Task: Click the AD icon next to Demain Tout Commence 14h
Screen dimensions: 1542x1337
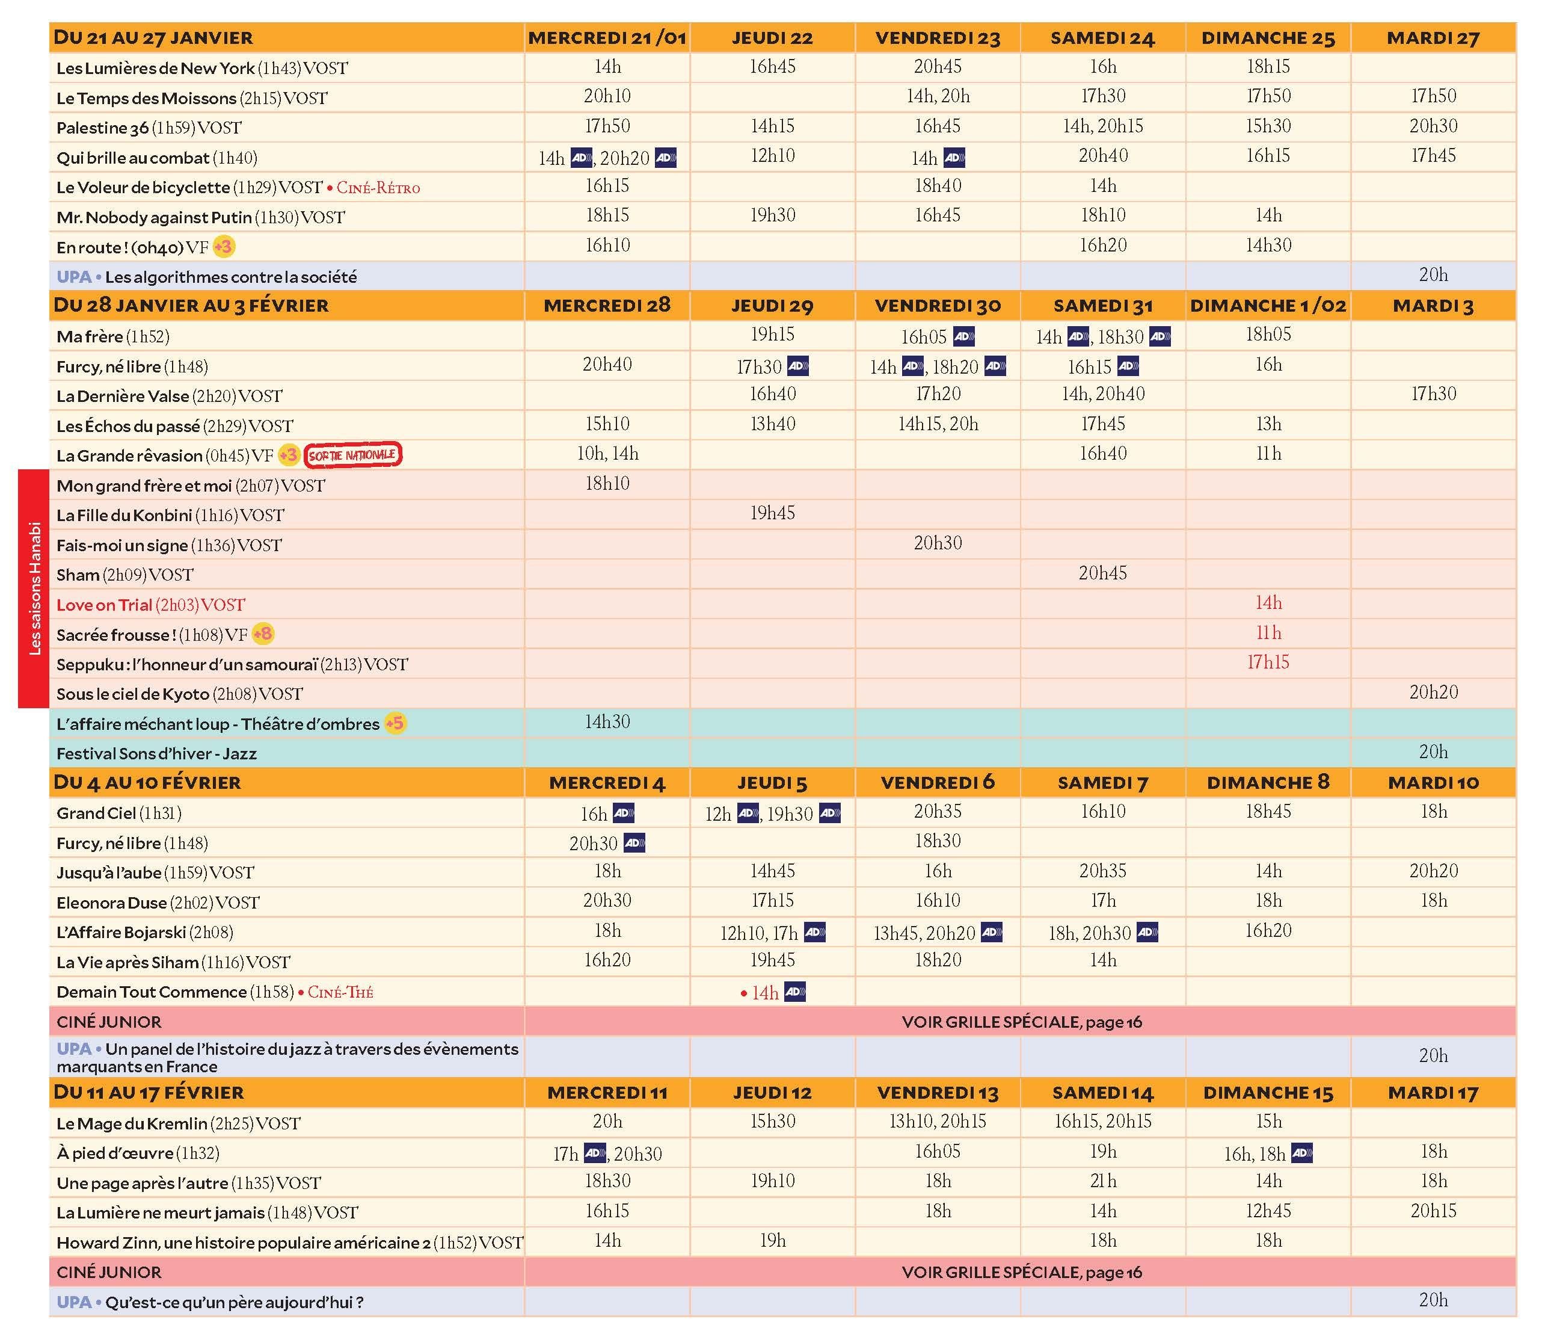Action: click(795, 992)
